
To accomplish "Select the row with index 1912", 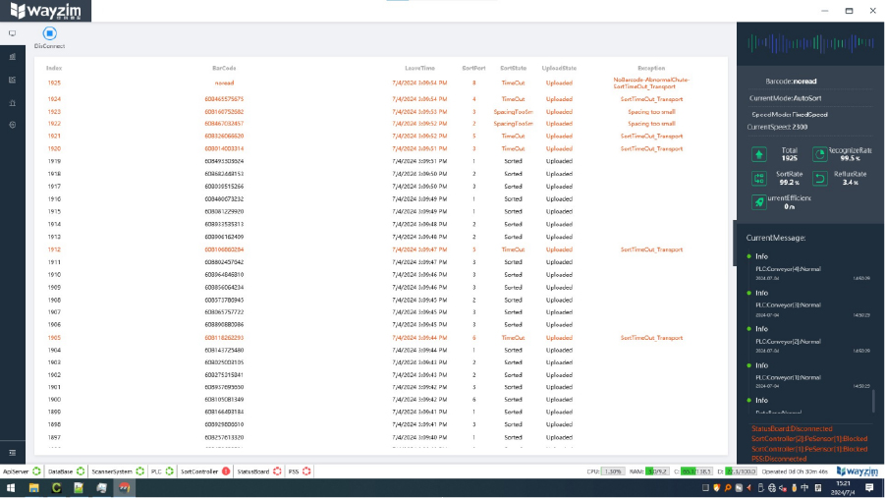I will tap(381, 249).
